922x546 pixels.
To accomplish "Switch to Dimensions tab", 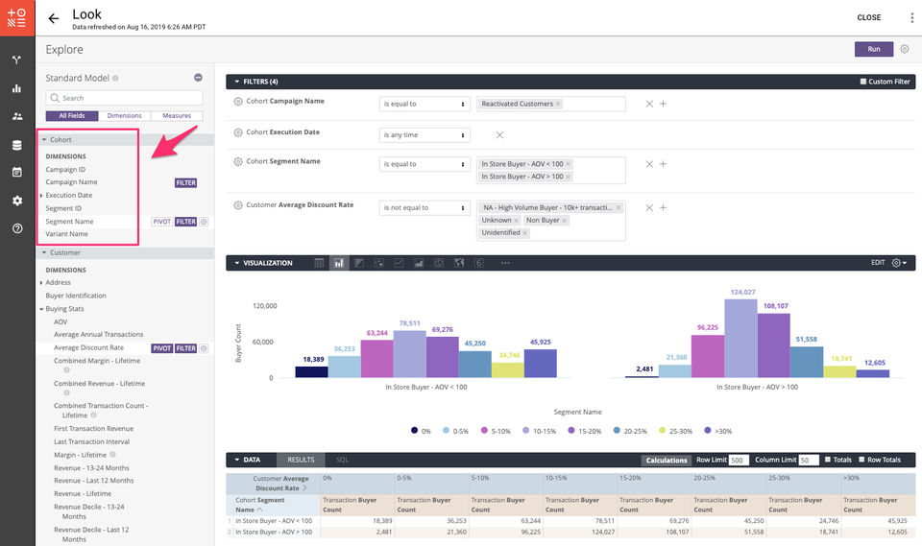I will tap(124, 116).
